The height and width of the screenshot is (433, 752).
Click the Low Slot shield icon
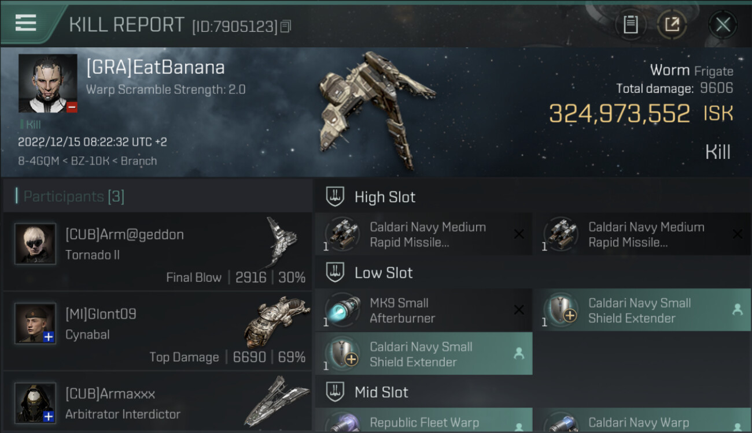pyautogui.click(x=335, y=273)
